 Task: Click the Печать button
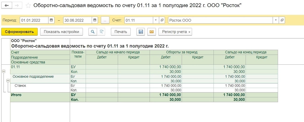pos(121,32)
